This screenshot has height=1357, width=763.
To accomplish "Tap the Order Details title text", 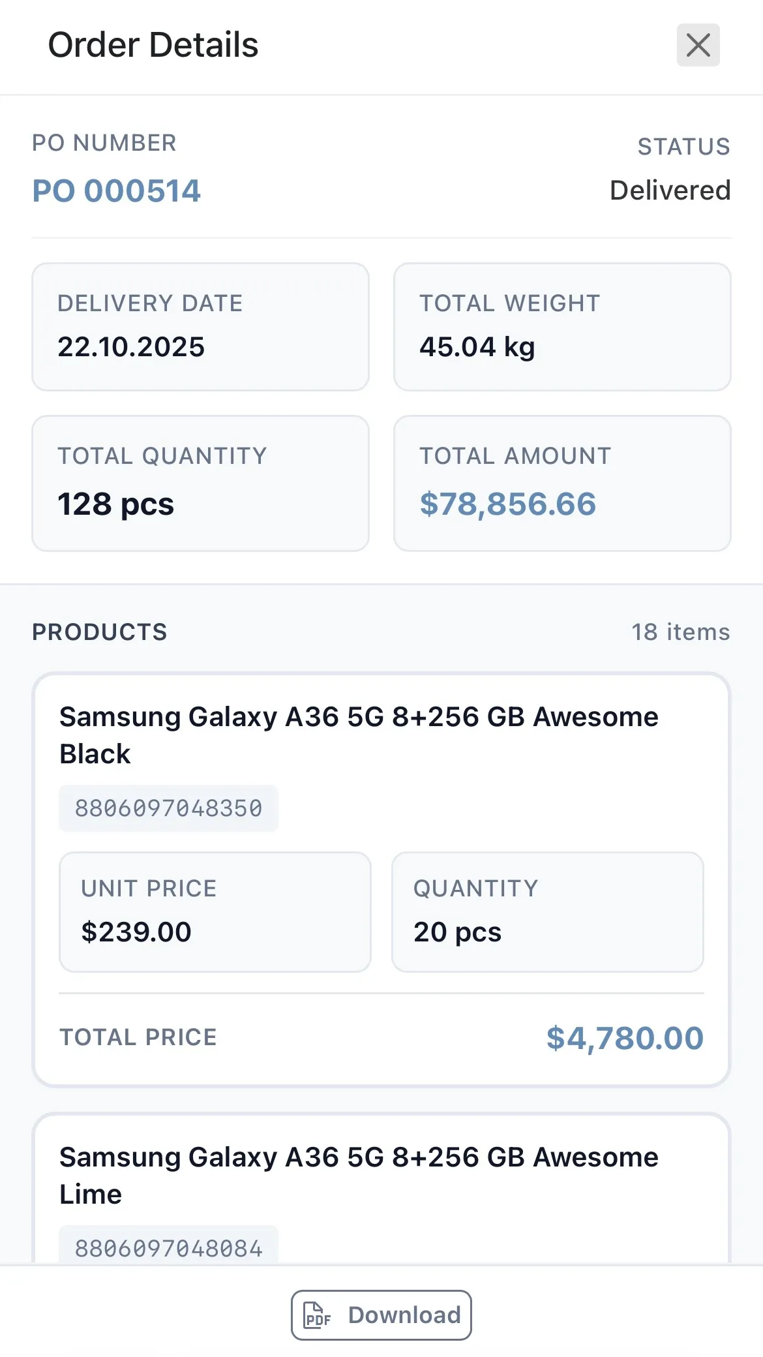I will tap(153, 44).
